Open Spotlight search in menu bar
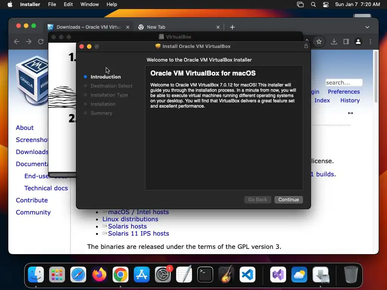This screenshot has height=290, width=387. coord(313,5)
